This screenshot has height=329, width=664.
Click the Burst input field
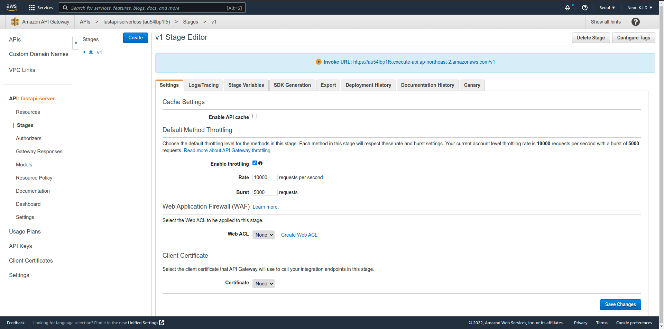(265, 192)
